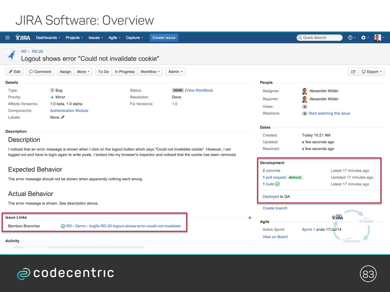Image resolution: width=390 pixels, height=292 pixels.
Task: Click the Comment button
Action: [40, 72]
